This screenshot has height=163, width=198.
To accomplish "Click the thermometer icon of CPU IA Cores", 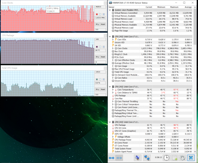I will [x=113, y=128].
